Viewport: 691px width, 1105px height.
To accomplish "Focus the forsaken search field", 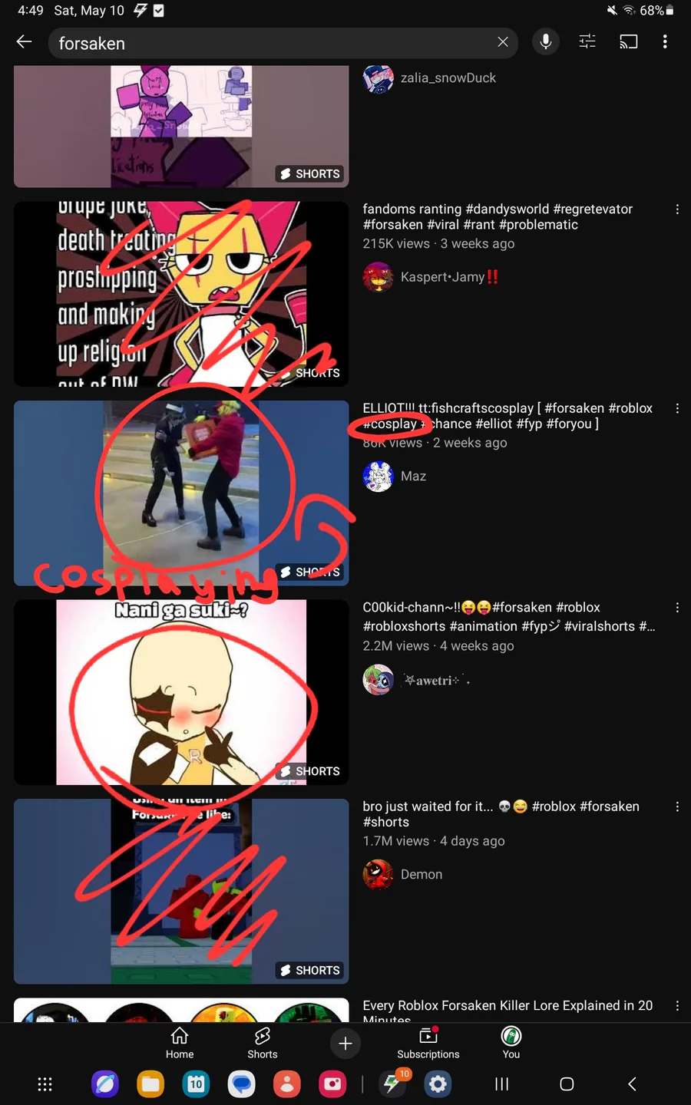I will tap(273, 43).
